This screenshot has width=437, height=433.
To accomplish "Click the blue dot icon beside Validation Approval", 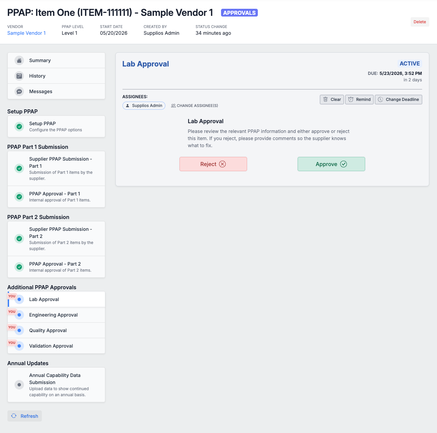I will 19,346.
